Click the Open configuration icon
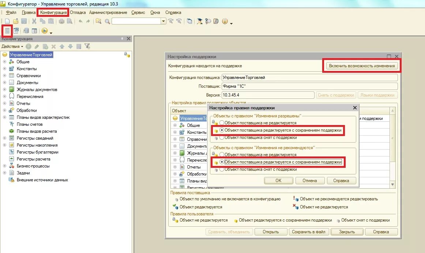Image resolution: width=425 pixels, height=253 pixels. click(7, 31)
